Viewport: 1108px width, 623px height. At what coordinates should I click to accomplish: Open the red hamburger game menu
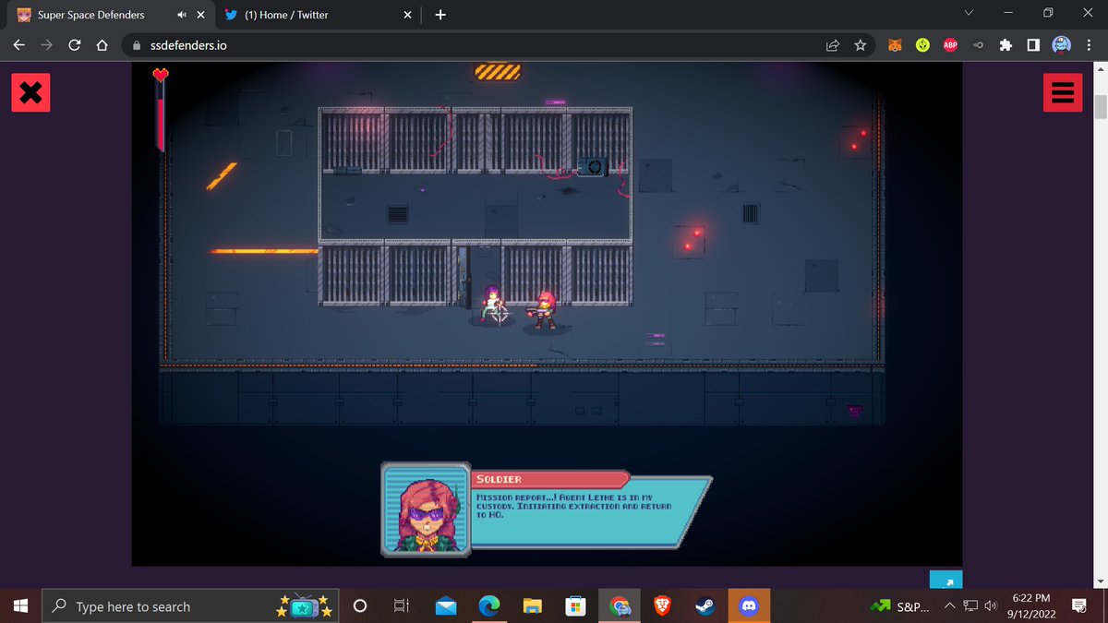pyautogui.click(x=1062, y=92)
